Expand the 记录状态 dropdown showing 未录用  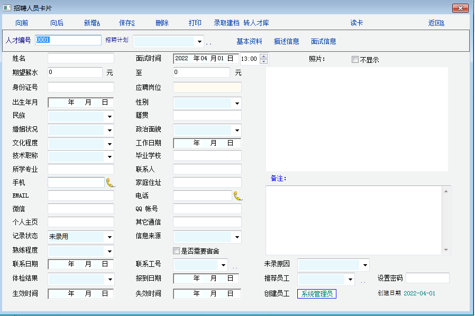(x=109, y=237)
